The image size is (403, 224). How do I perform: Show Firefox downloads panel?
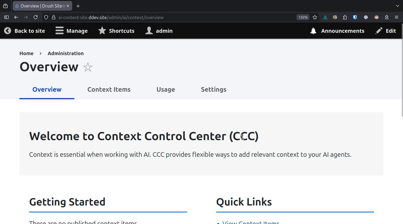325,17
